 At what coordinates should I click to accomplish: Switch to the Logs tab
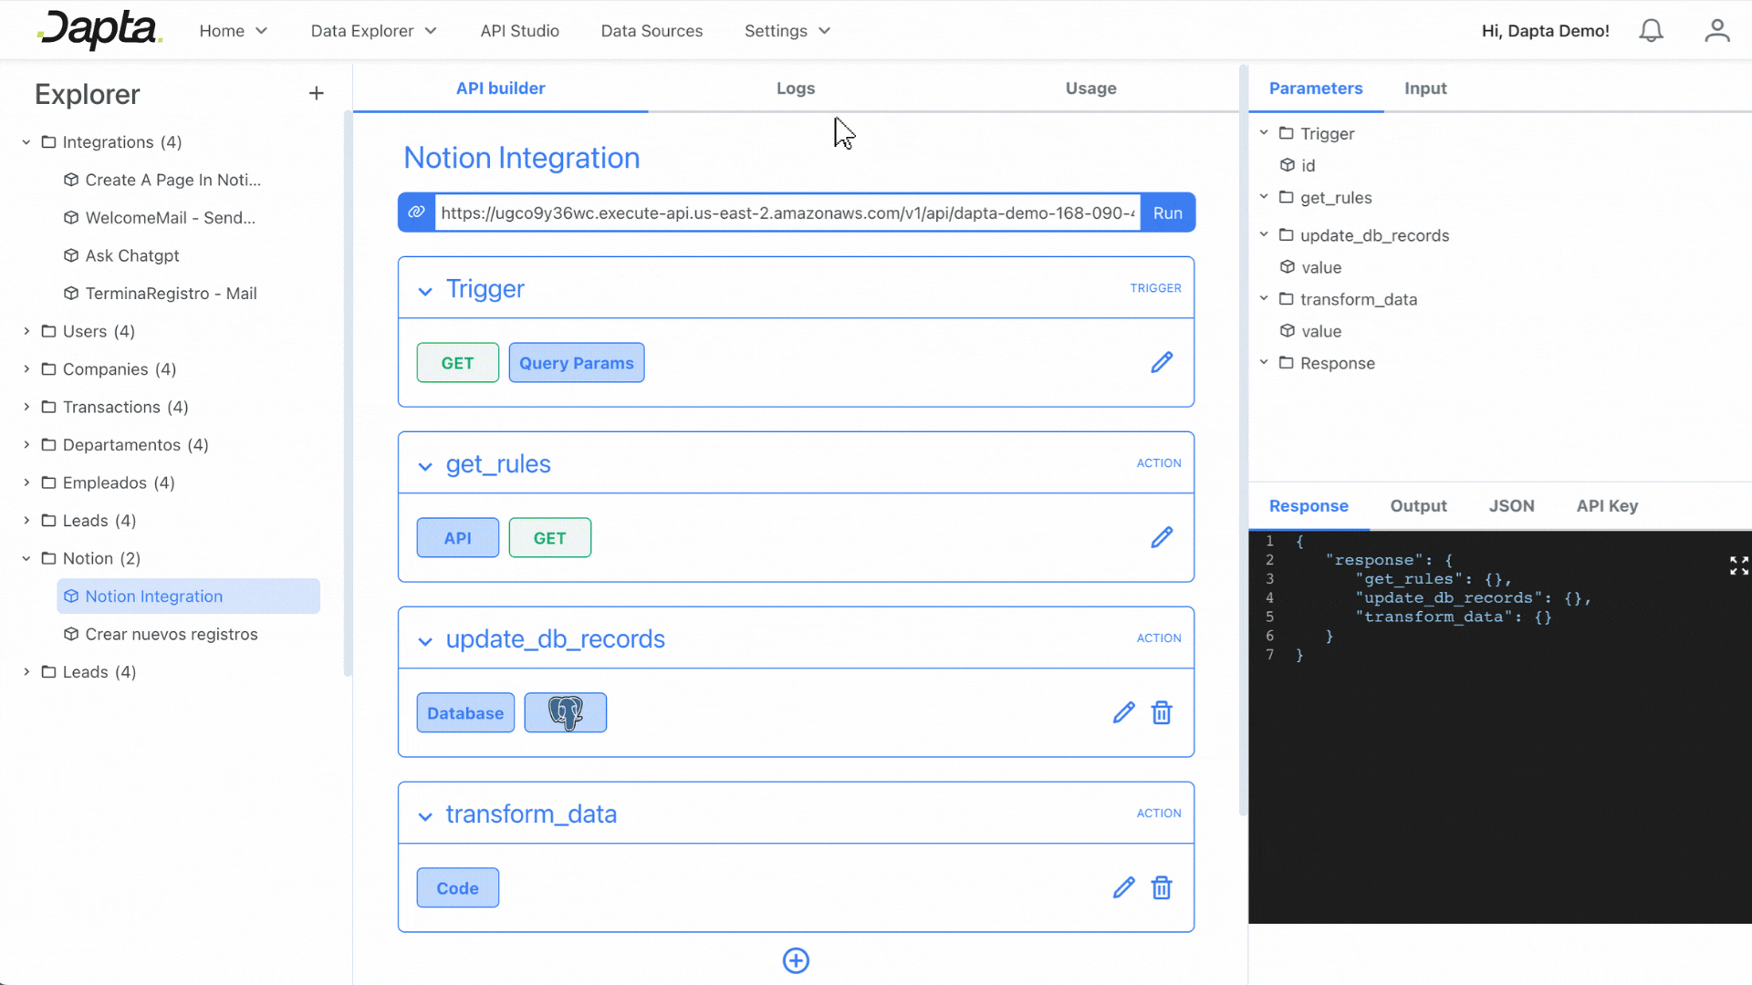coord(795,88)
